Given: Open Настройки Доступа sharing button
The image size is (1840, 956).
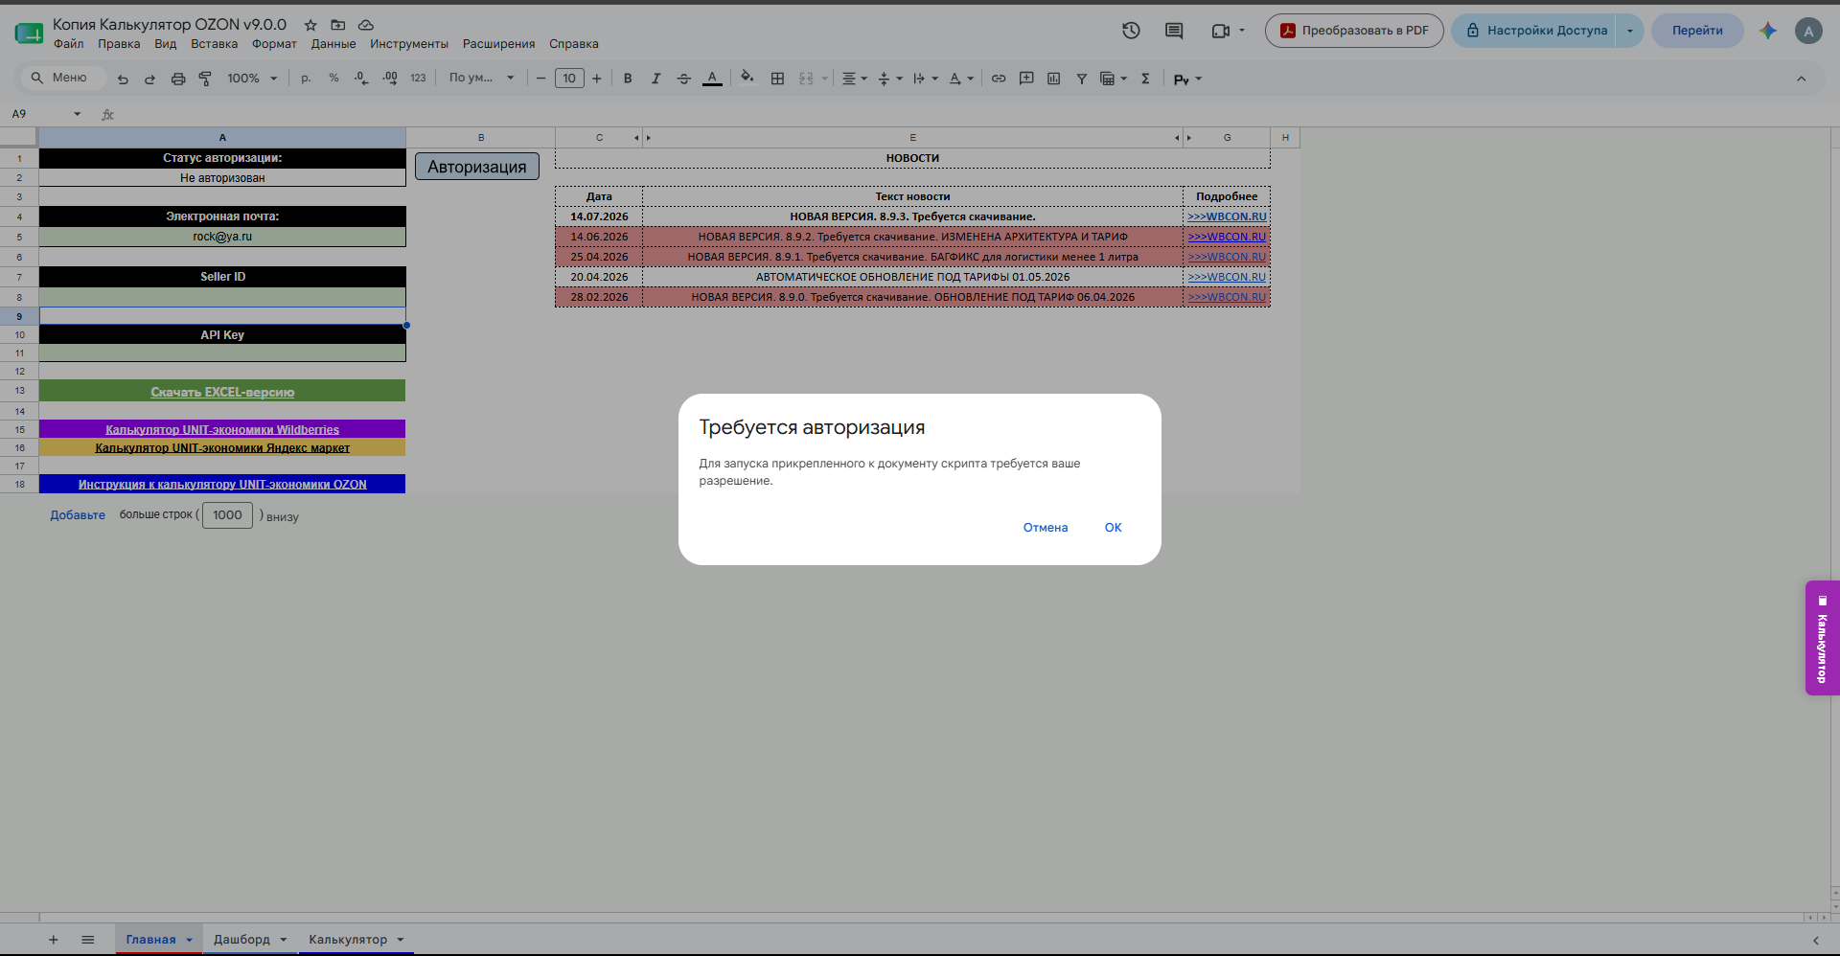Looking at the screenshot, I should [1534, 31].
